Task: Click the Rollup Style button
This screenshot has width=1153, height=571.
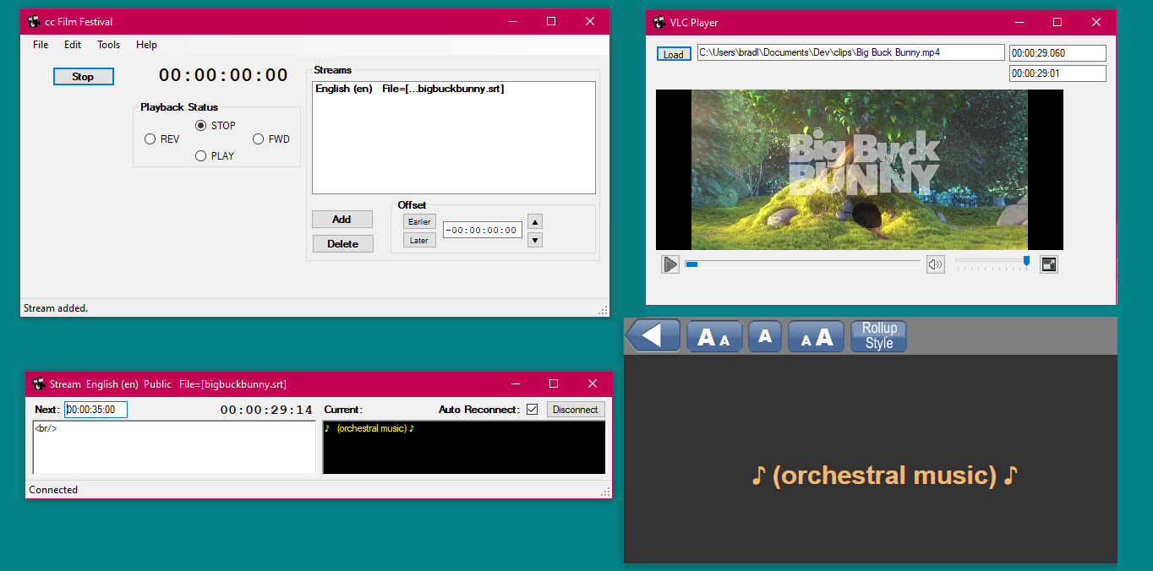Action: [x=879, y=336]
